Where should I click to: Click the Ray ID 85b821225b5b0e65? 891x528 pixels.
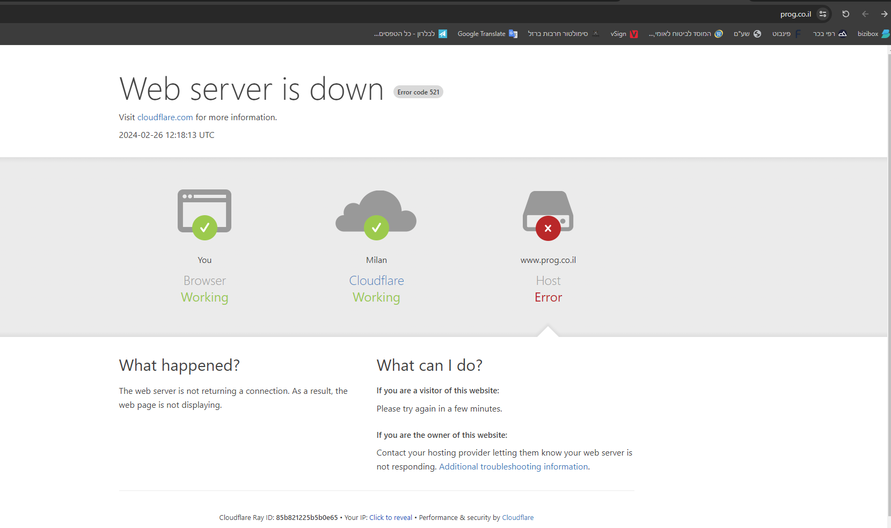[307, 518]
